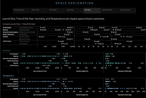Switch to the SUCCESS RATES tab
Screen dimensions: 146x98
click(x=127, y=11)
